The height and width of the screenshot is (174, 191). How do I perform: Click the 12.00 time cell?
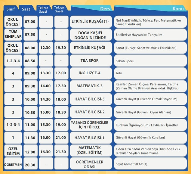coord(30,151)
